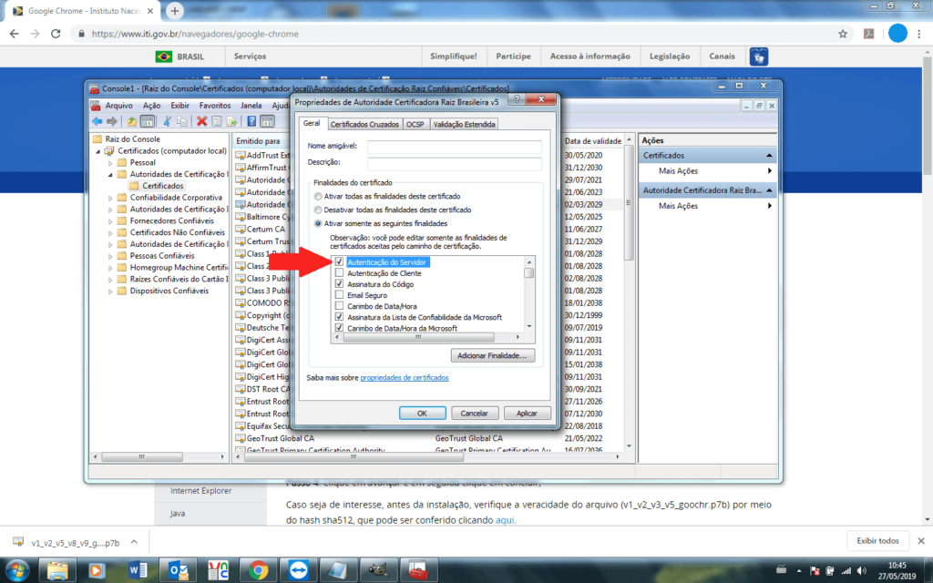This screenshot has width=933, height=583.
Task: Click the Nome amigável text field
Action: [x=455, y=147]
